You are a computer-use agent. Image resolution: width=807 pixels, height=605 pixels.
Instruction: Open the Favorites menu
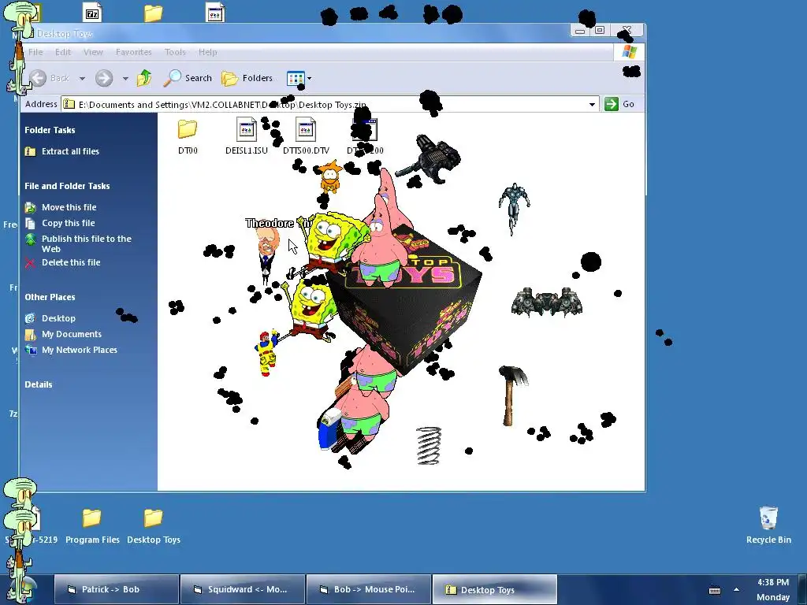coord(134,52)
